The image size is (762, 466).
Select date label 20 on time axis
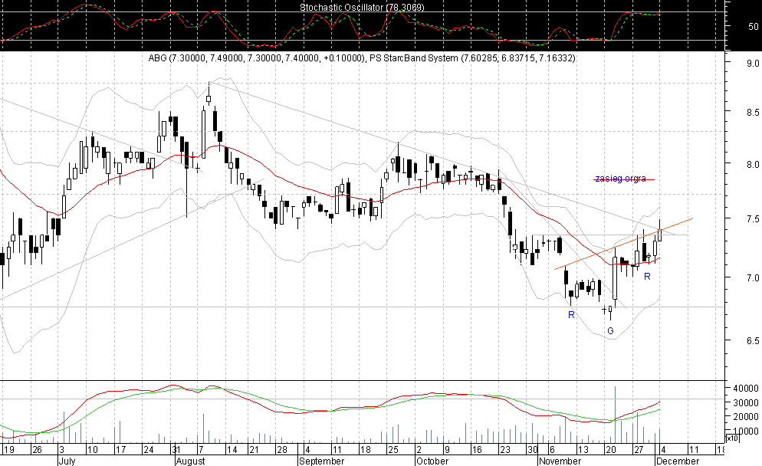(x=610, y=449)
